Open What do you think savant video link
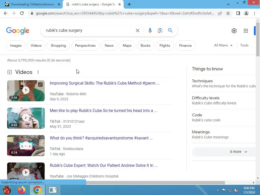The image size is (260, 195). coord(101,138)
